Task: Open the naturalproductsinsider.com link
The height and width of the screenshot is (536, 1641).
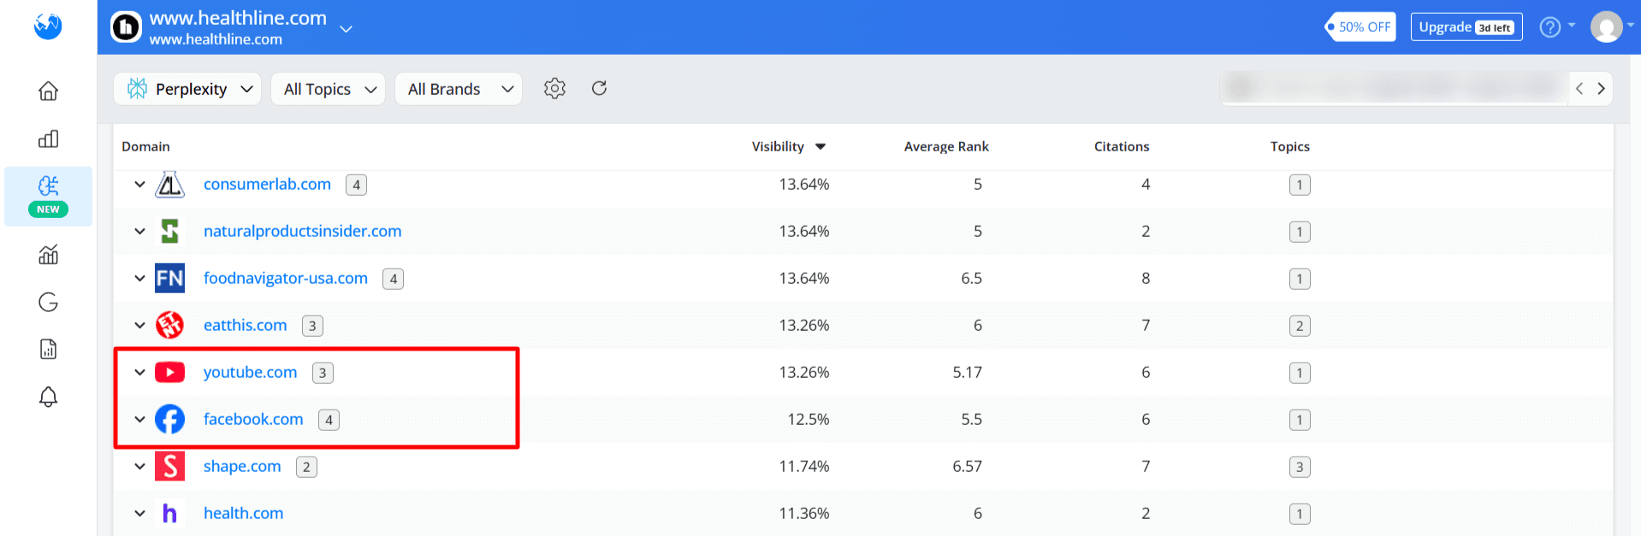Action: pos(302,231)
